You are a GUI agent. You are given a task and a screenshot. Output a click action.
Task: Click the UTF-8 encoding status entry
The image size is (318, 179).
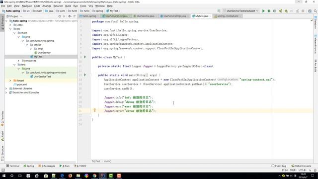pyautogui.click(x=302, y=170)
